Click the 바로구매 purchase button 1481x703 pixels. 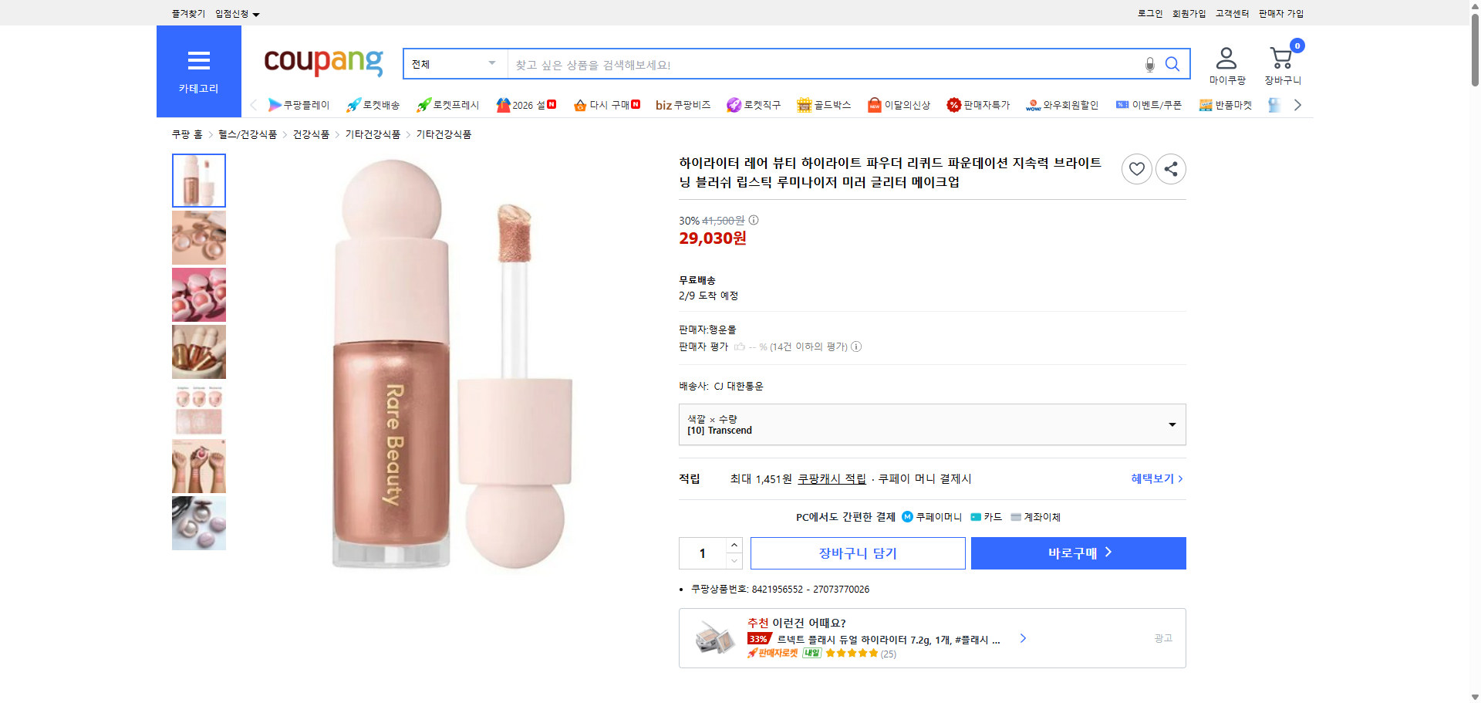coord(1078,553)
